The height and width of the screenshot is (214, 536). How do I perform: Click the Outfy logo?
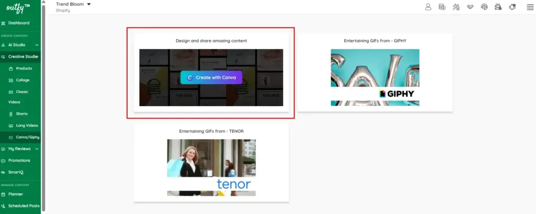click(x=19, y=7)
